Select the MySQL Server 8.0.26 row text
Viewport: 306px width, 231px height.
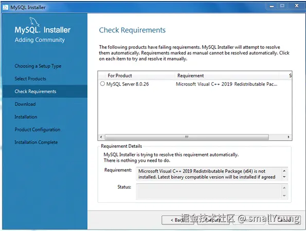[128, 84]
